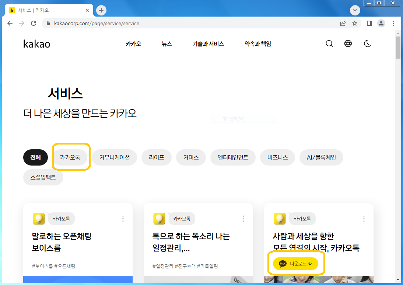403x285 pixels.
Task: View site info via the lock icon
Action: (x=48, y=23)
